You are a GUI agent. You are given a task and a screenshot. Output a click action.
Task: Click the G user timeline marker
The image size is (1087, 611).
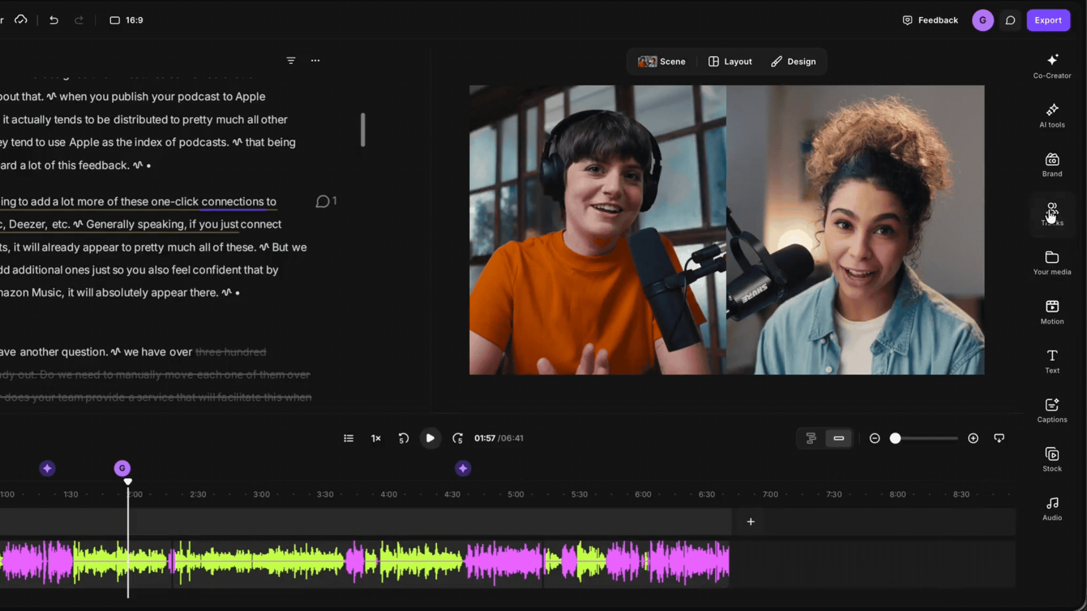pyautogui.click(x=122, y=468)
